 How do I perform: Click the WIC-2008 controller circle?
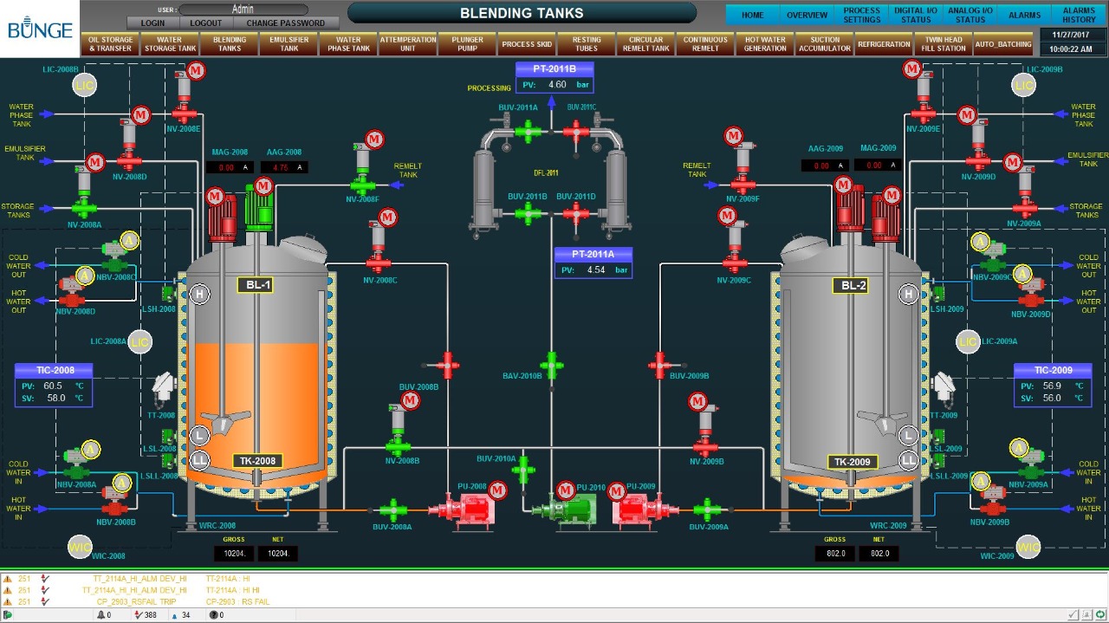click(81, 547)
